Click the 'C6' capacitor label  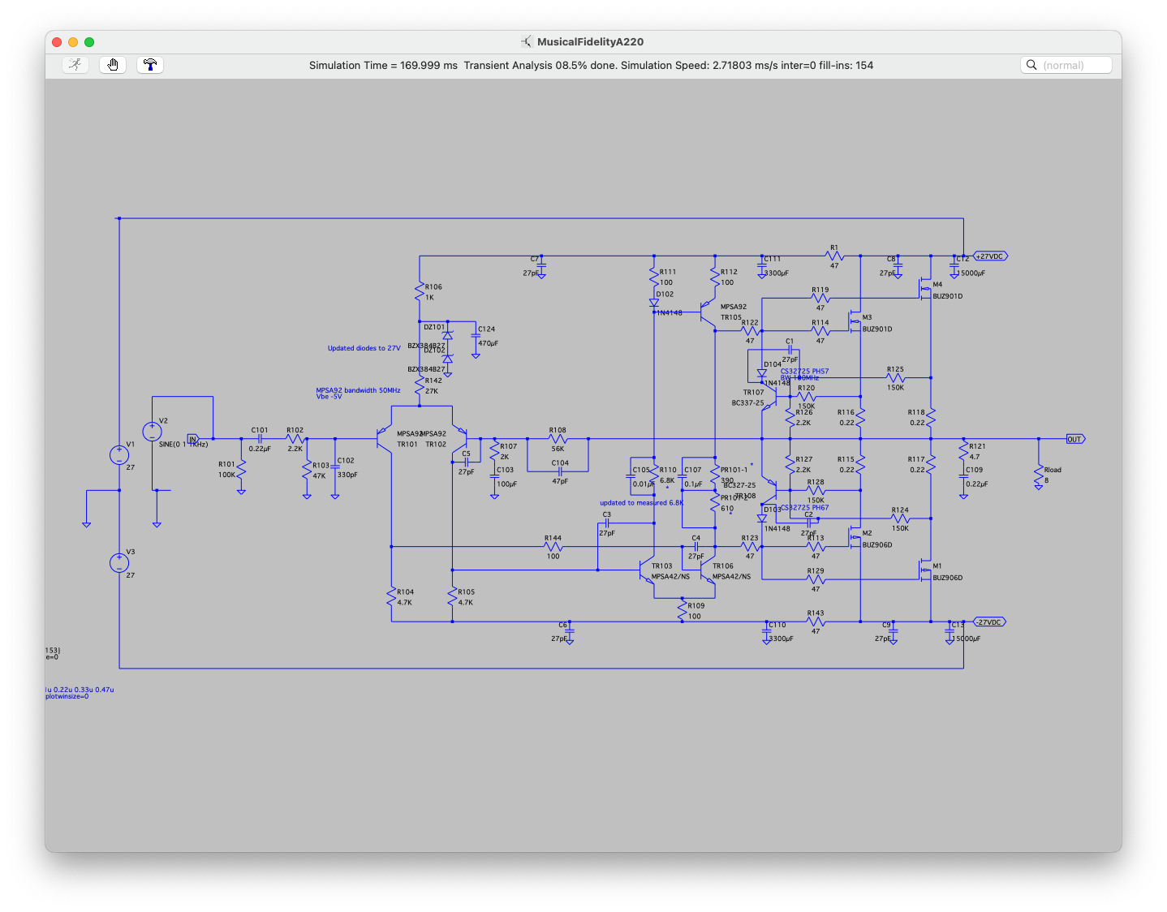[563, 626]
